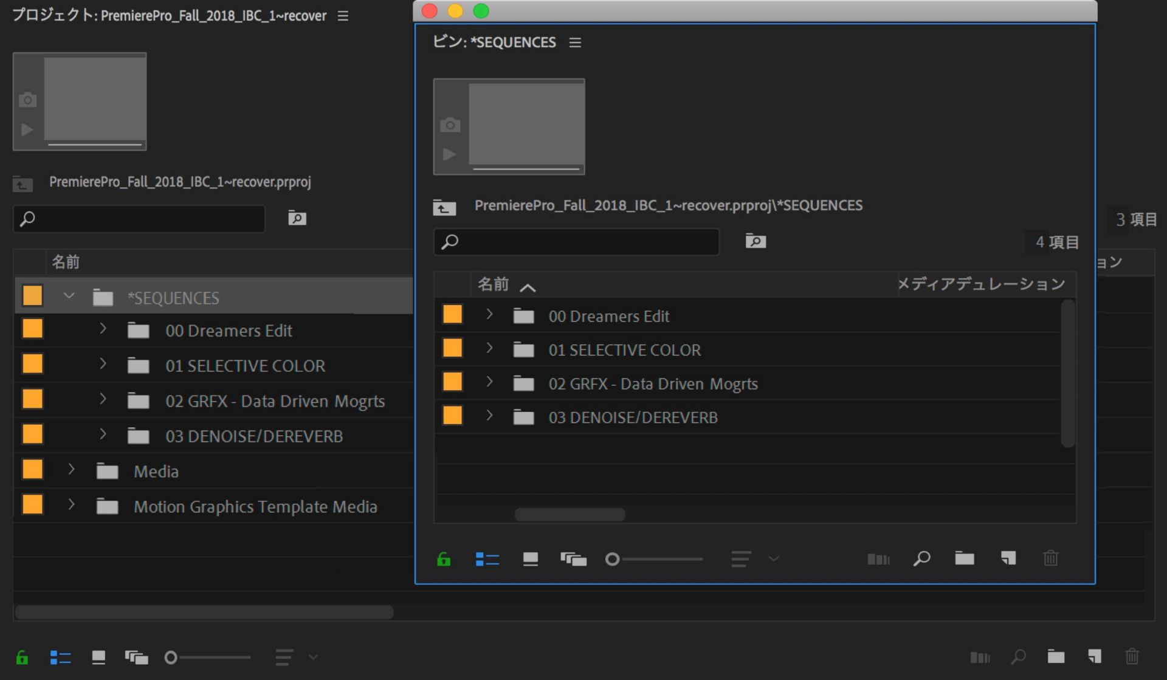The height and width of the screenshot is (680, 1167).
Task: Open the Project panel hamburger menu
Action: point(343,16)
